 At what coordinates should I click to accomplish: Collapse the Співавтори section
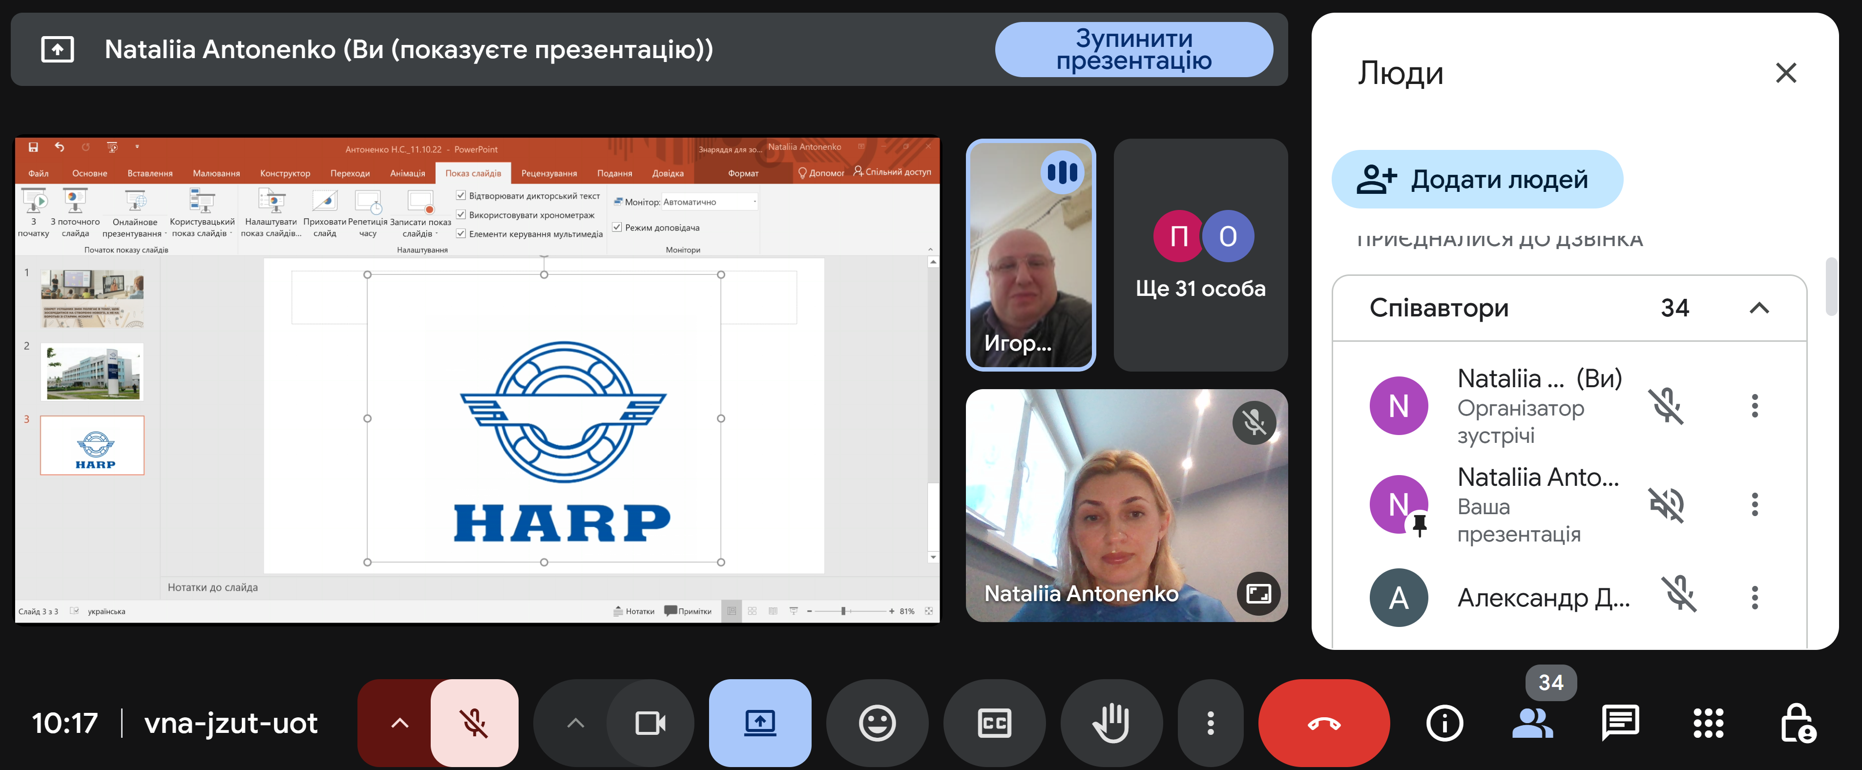tap(1758, 308)
